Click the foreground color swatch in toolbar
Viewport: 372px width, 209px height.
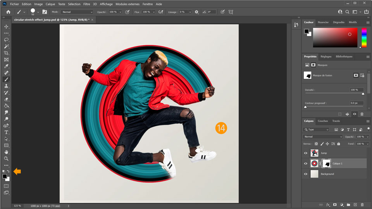point(5,176)
